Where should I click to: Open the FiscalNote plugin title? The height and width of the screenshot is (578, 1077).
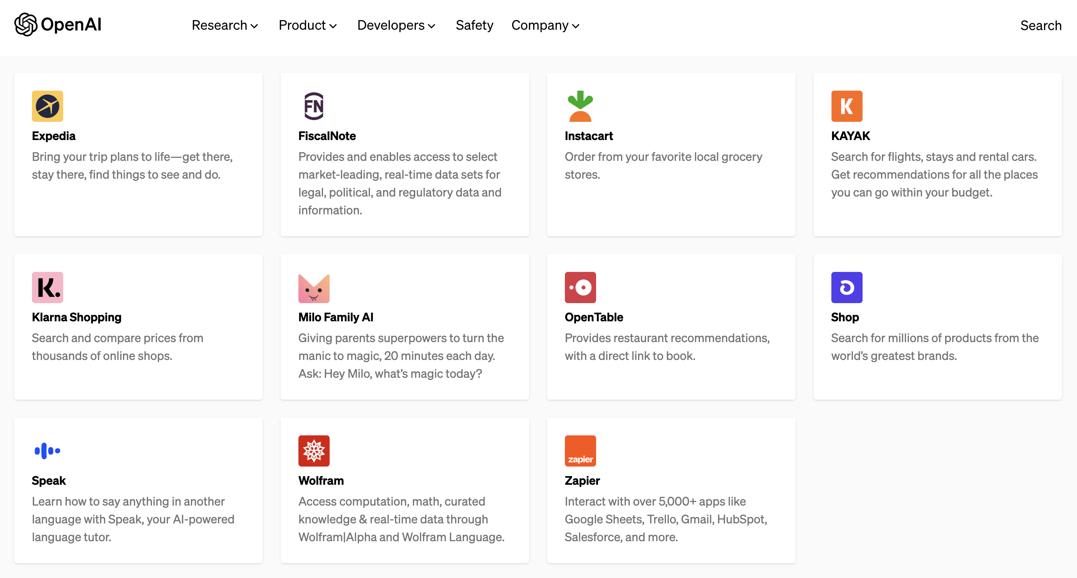(327, 136)
